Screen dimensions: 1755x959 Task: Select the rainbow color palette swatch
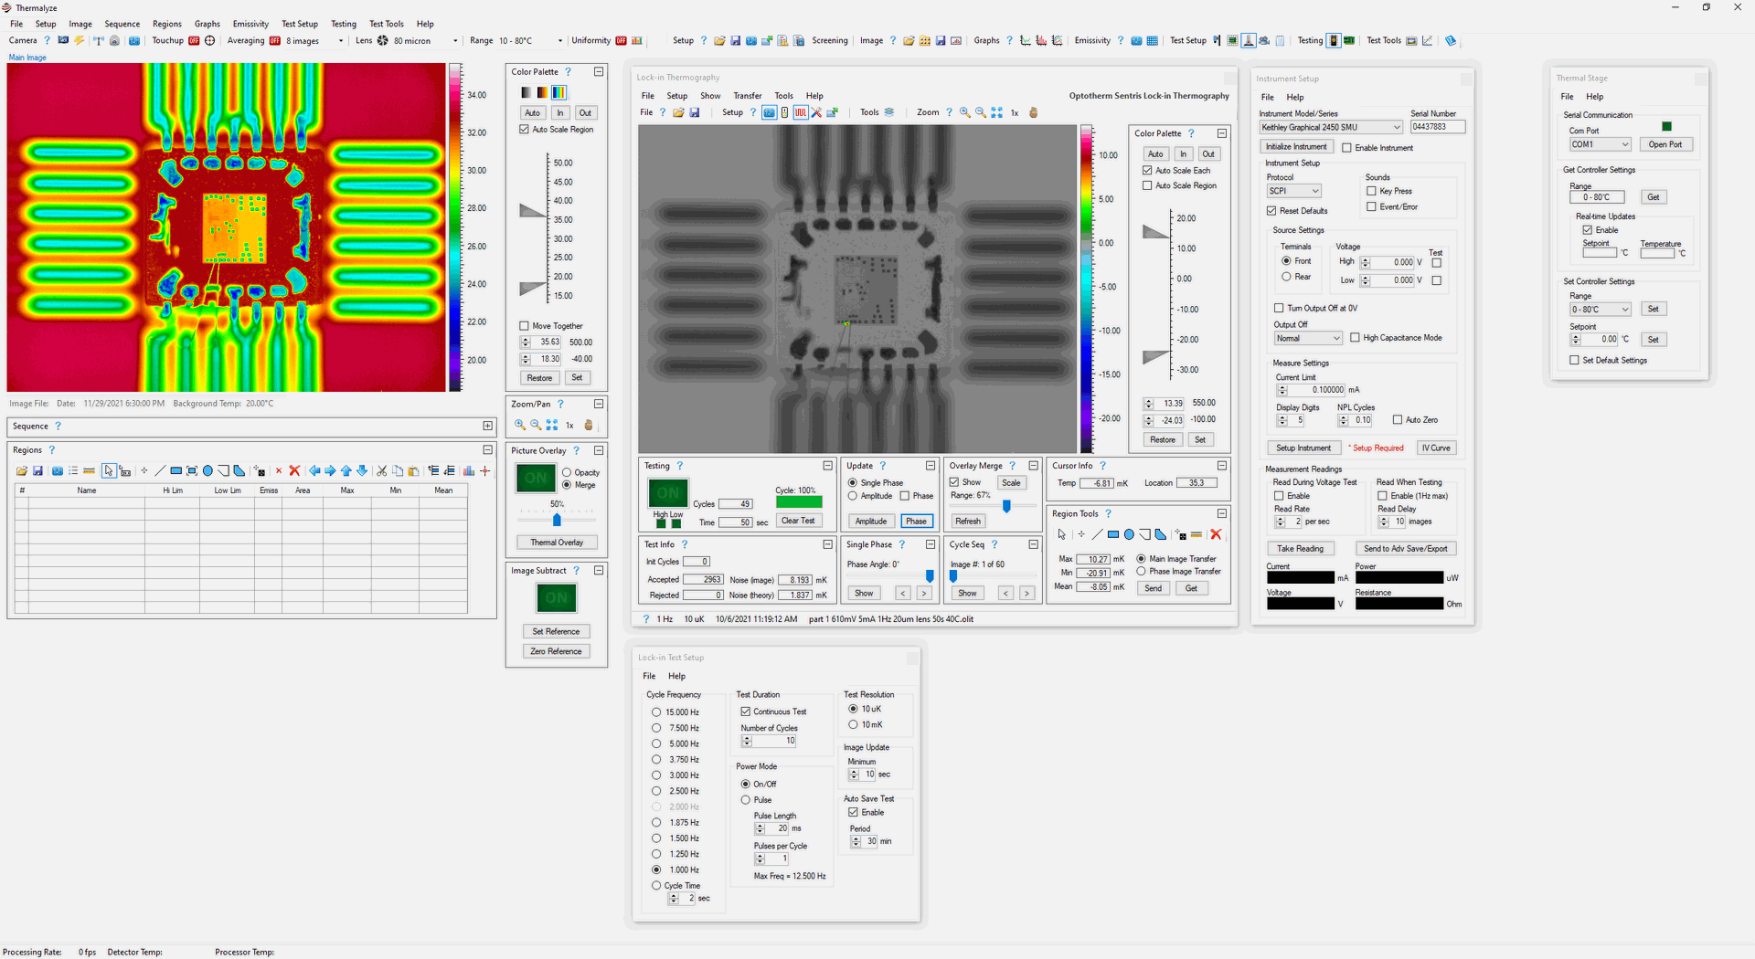[558, 92]
